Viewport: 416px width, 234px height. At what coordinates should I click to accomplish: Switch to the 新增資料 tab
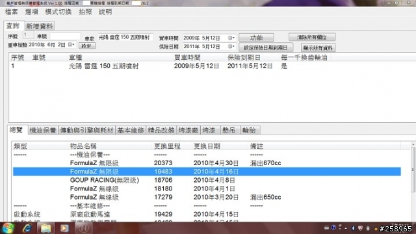click(40, 26)
